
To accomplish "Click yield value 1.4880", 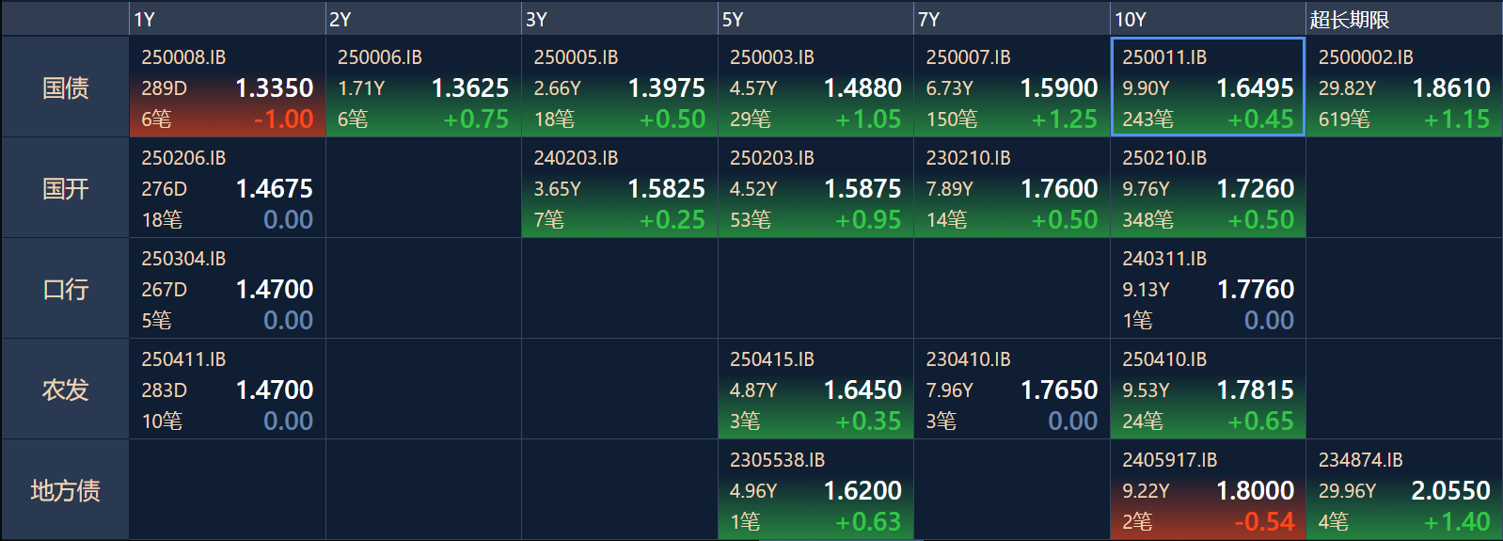I will coord(862,88).
